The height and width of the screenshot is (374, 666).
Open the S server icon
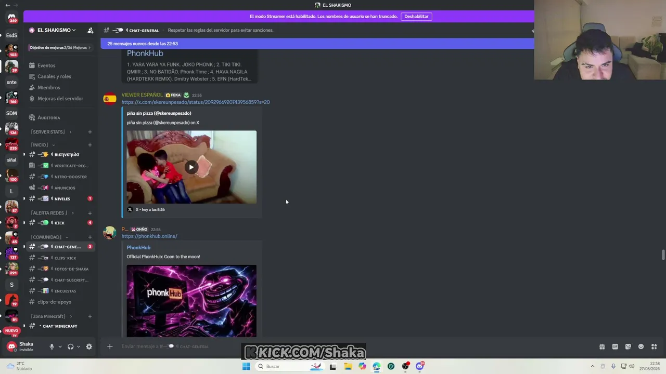click(x=11, y=285)
